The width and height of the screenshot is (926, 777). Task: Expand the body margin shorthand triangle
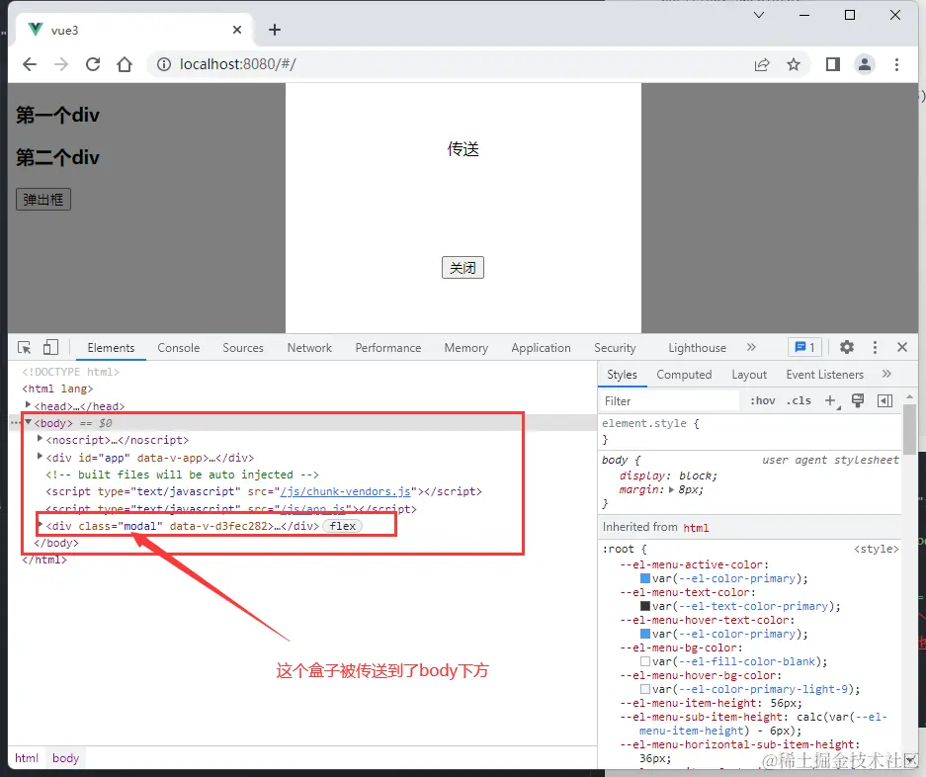pos(671,490)
